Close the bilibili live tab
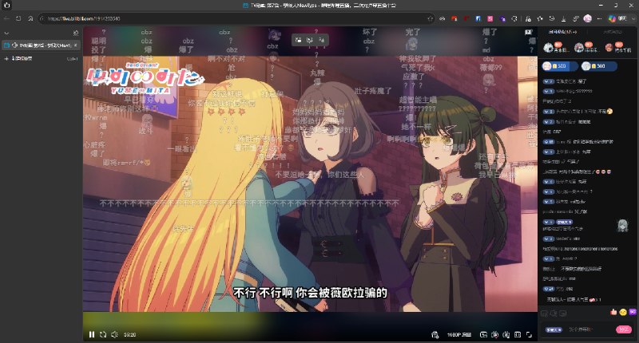Image resolution: width=639 pixels, height=343 pixels. coord(75,45)
